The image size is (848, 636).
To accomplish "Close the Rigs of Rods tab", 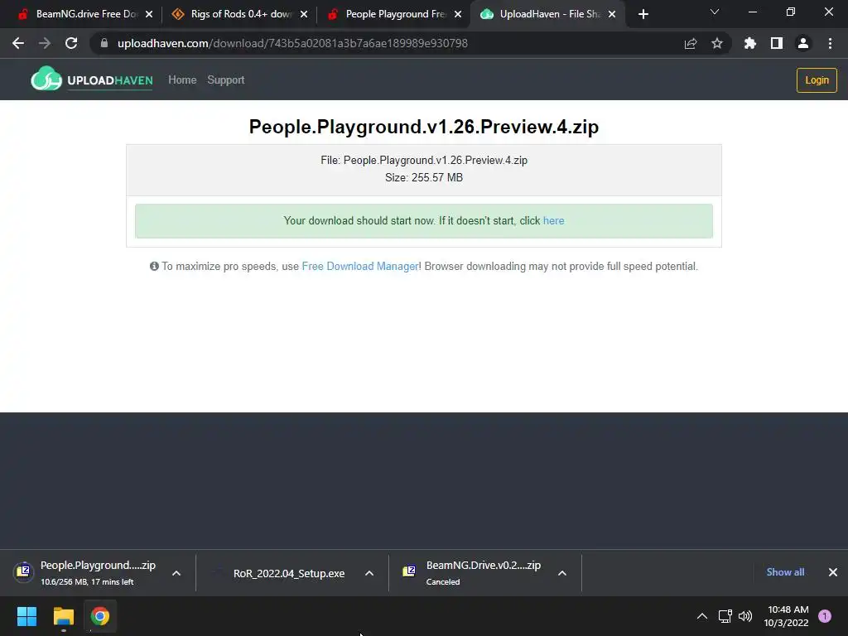I will point(304,14).
